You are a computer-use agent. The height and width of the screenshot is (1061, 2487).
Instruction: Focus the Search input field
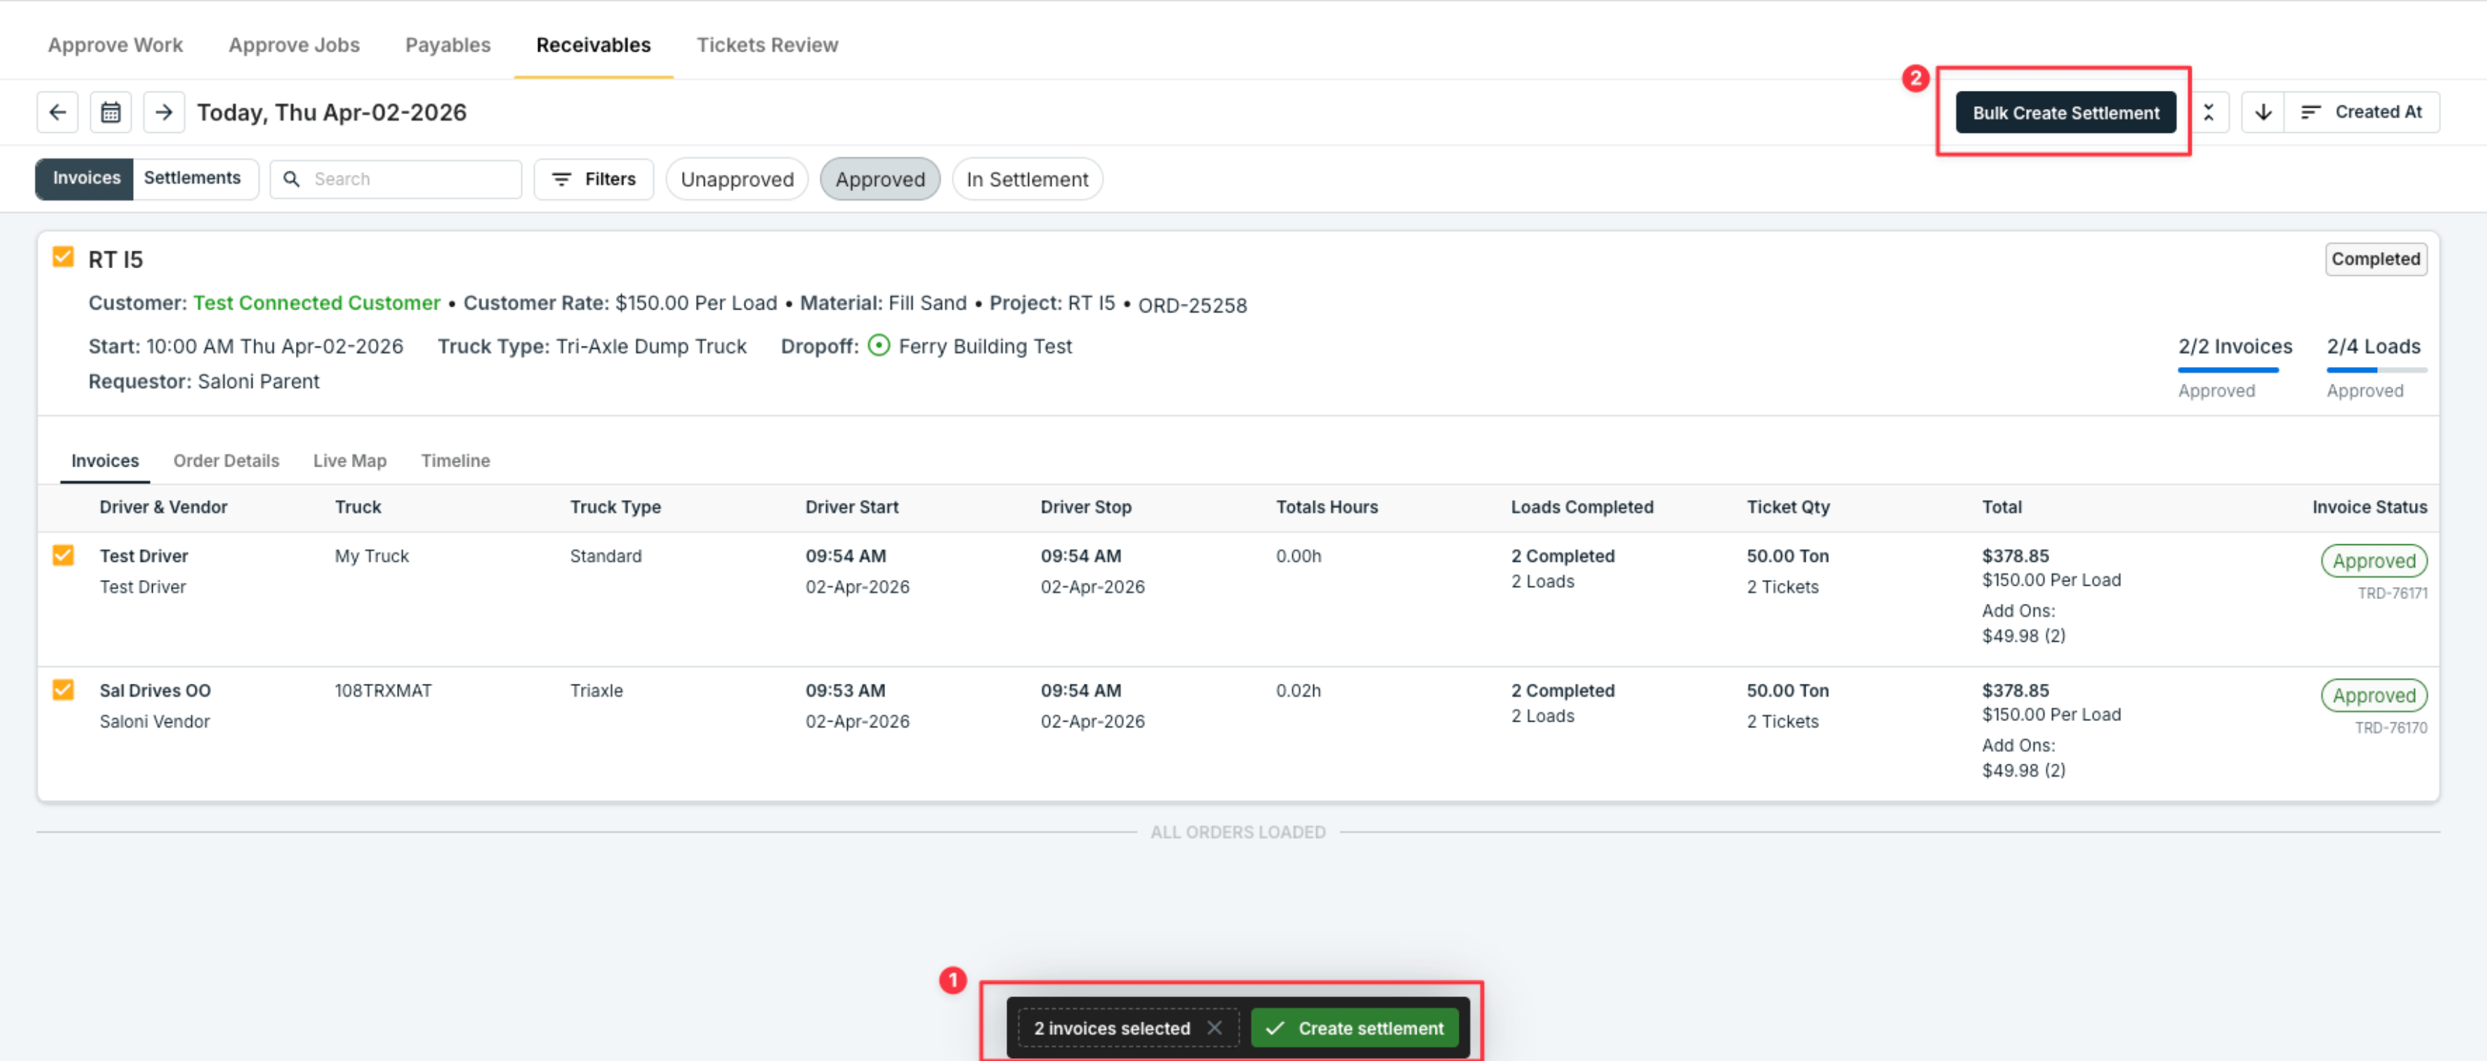tap(396, 179)
